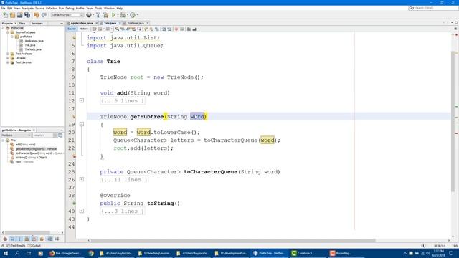Switch to TrieNode.java editor tab
Screen dimensions: 459x258
[x=136, y=23]
